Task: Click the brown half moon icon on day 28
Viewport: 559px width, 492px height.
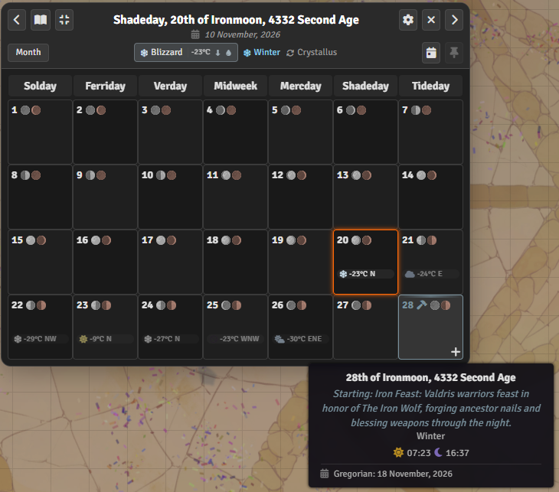Action: (445, 305)
